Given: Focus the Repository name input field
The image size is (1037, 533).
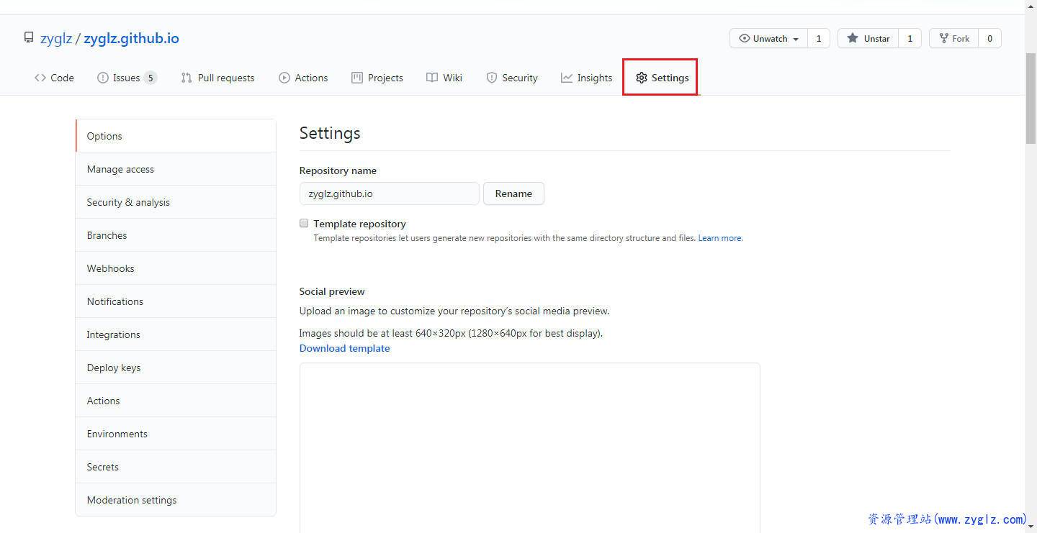Looking at the screenshot, I should click(390, 193).
